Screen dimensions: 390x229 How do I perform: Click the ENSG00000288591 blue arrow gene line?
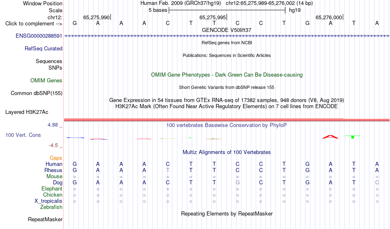(227, 36)
